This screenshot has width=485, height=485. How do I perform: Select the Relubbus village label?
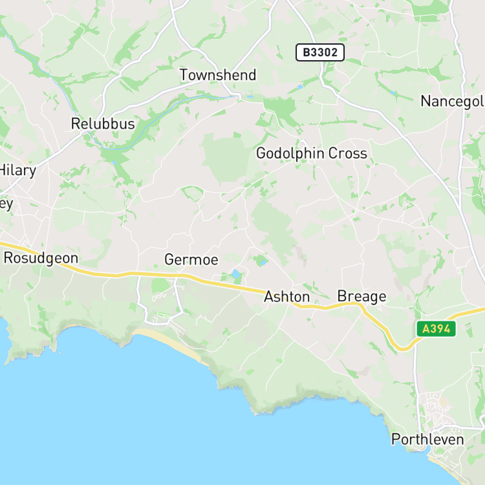pos(103,124)
